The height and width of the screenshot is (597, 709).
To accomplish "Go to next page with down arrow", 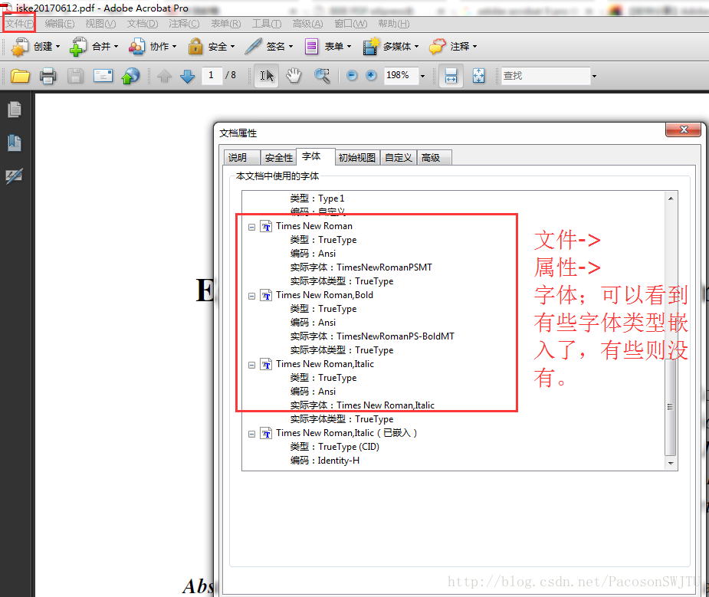I will click(x=187, y=76).
